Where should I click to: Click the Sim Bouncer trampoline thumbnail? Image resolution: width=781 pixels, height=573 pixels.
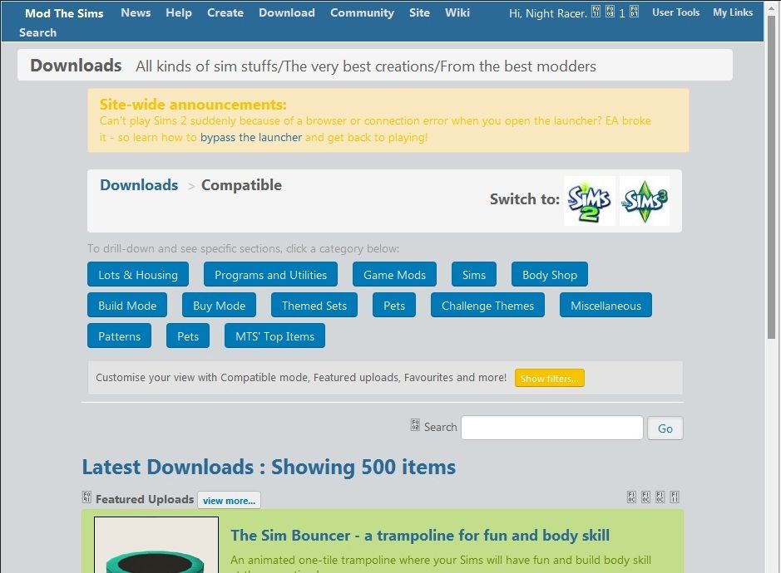156,548
